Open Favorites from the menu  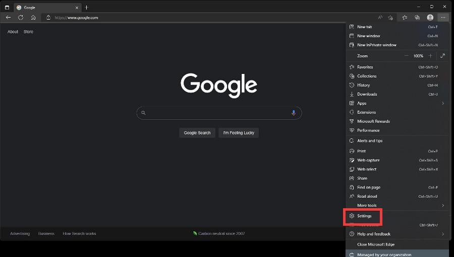(397, 67)
